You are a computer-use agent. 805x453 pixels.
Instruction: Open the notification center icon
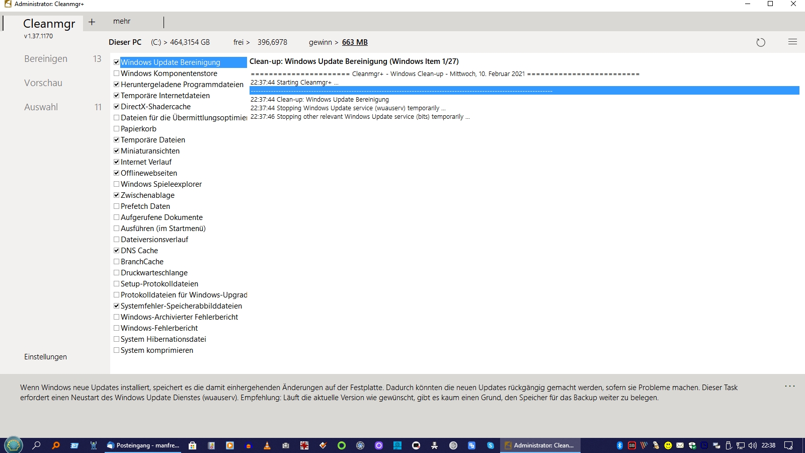point(788,445)
